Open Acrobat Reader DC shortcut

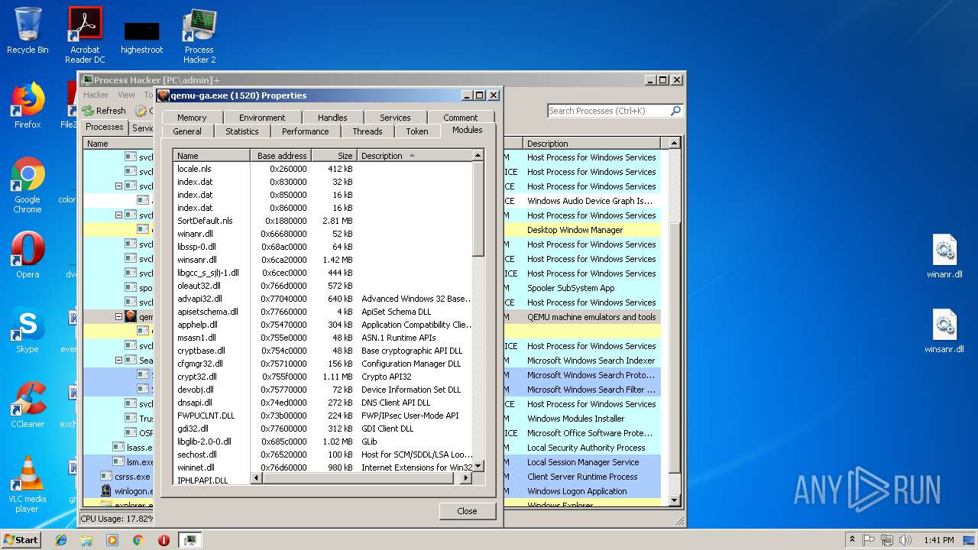pyautogui.click(x=85, y=35)
